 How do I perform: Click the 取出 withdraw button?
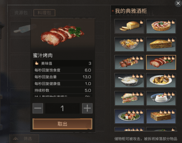point(62,124)
